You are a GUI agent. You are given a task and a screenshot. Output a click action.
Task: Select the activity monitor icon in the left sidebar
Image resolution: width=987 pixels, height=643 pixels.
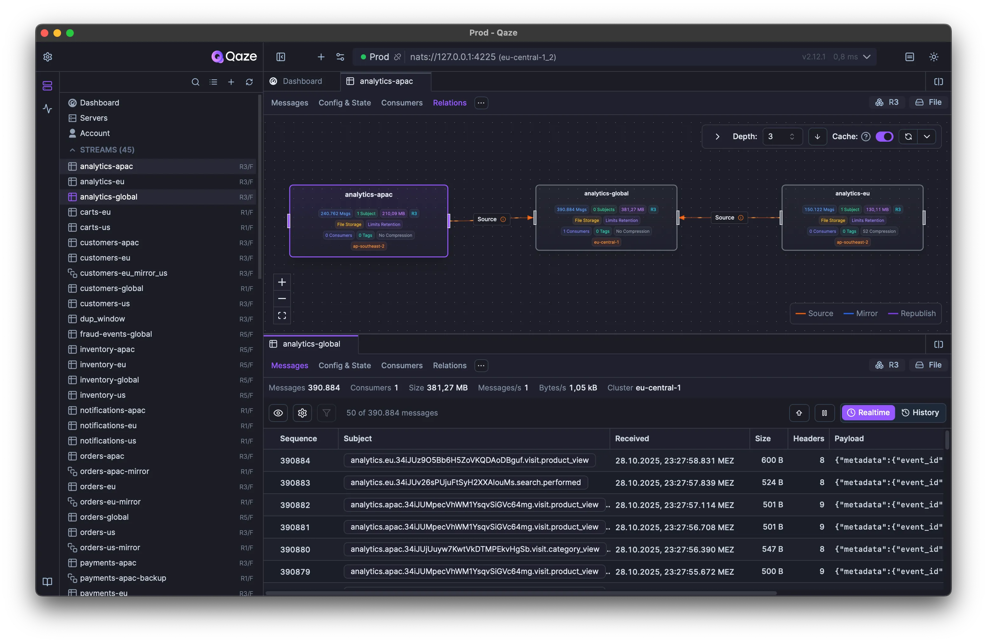(47, 109)
